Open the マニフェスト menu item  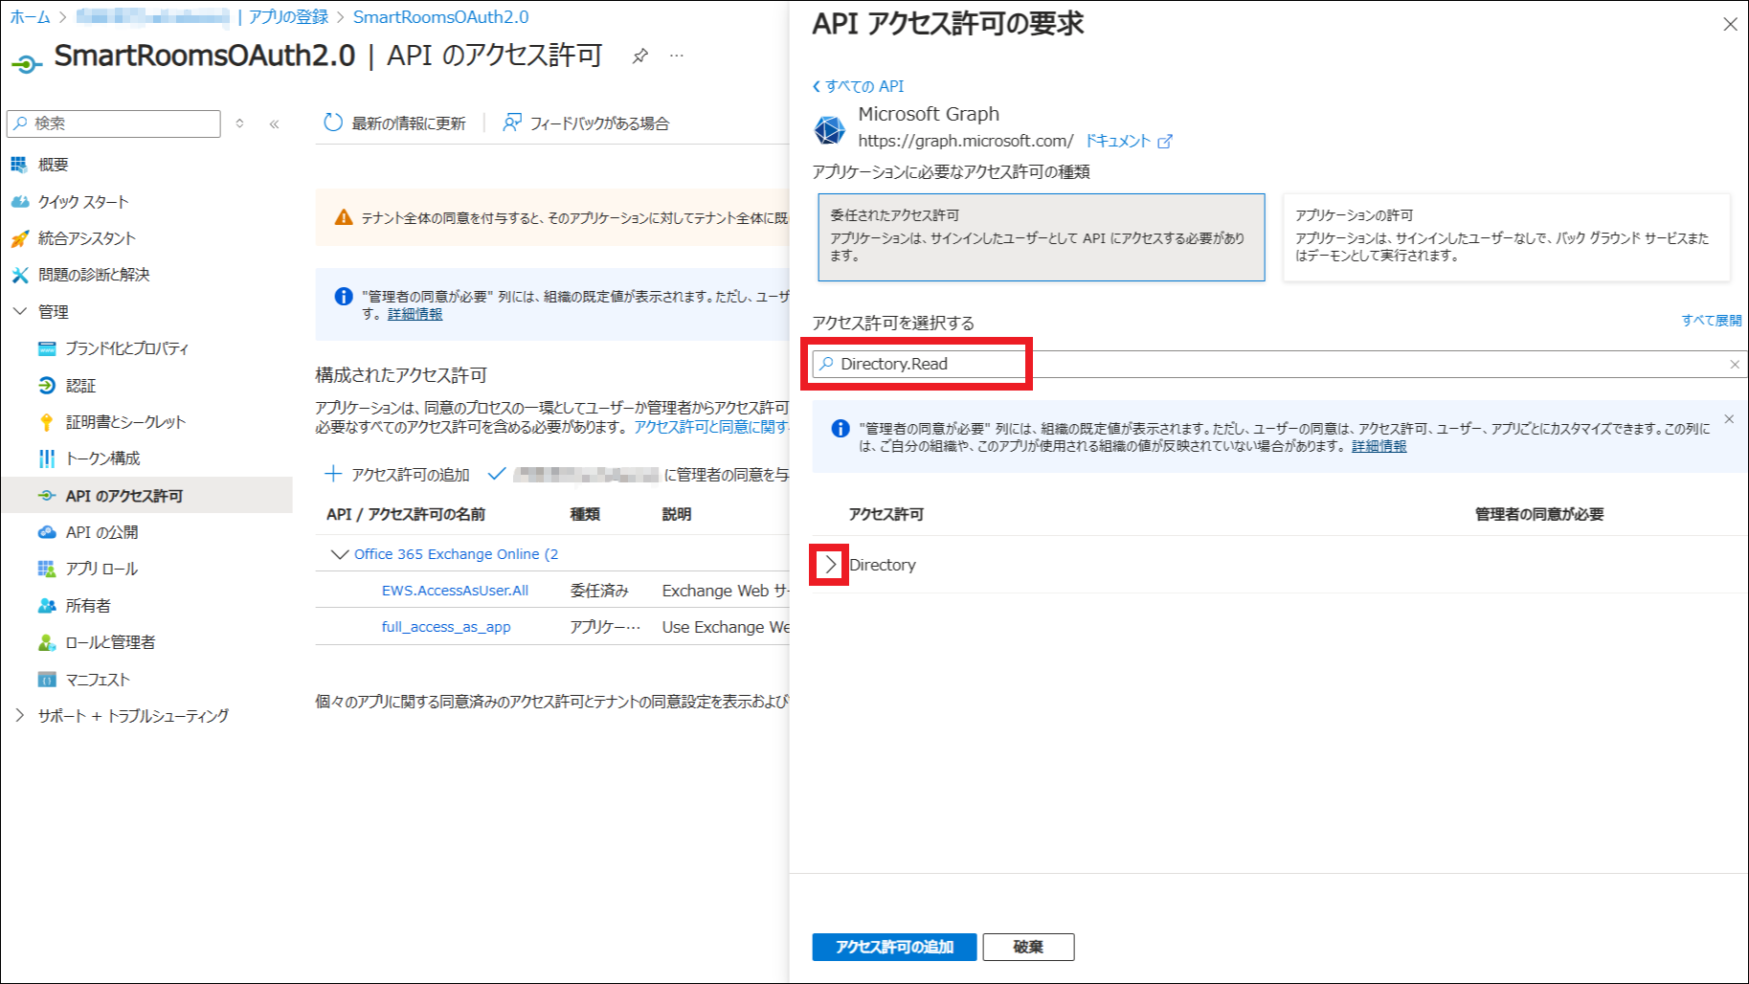[97, 680]
